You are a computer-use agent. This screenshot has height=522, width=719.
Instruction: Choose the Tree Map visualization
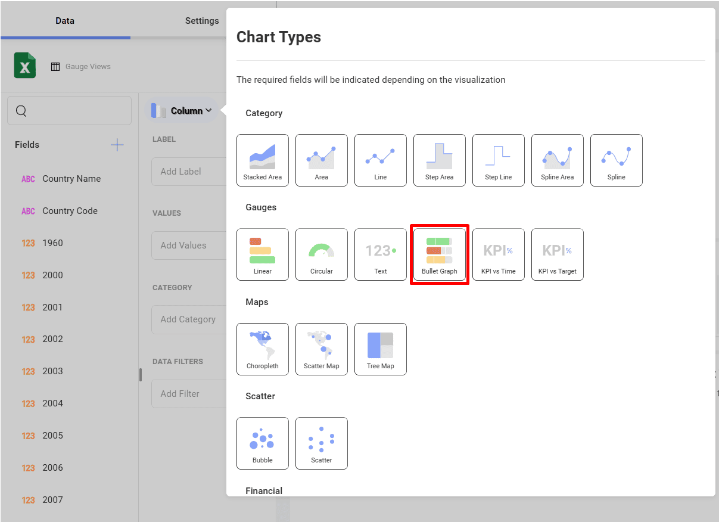tap(381, 349)
